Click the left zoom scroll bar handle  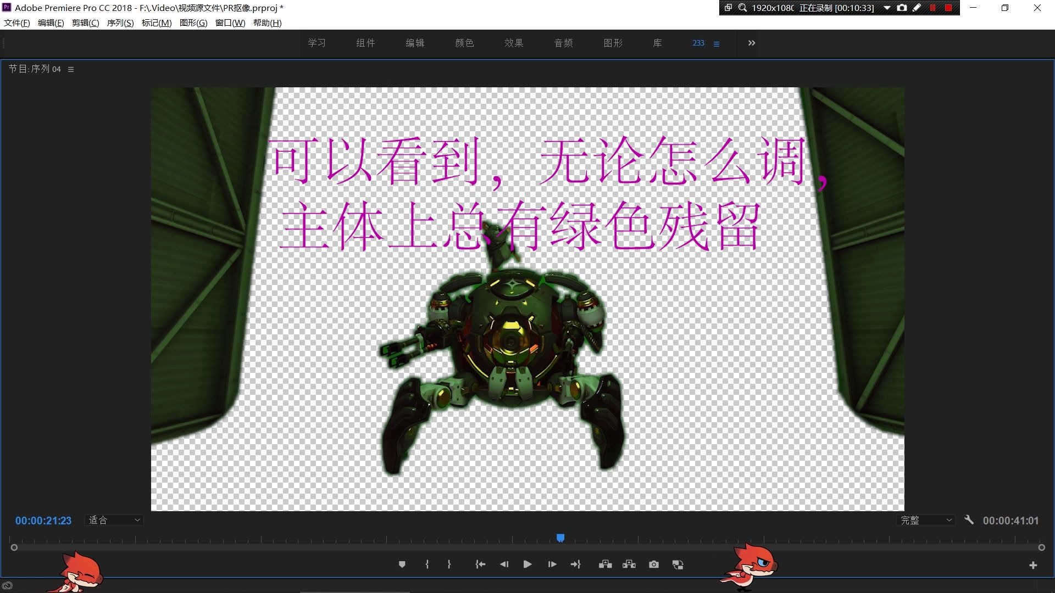[x=14, y=547]
